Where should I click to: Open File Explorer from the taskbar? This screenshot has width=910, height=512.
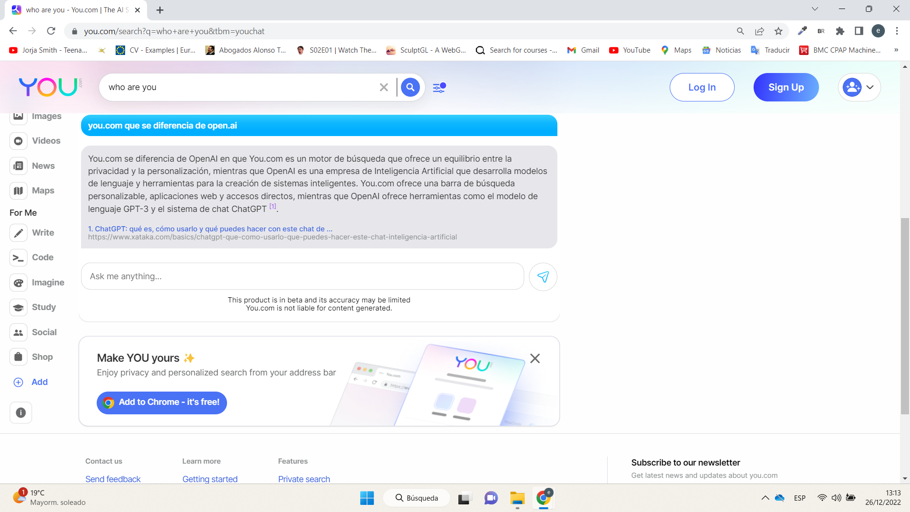518,498
